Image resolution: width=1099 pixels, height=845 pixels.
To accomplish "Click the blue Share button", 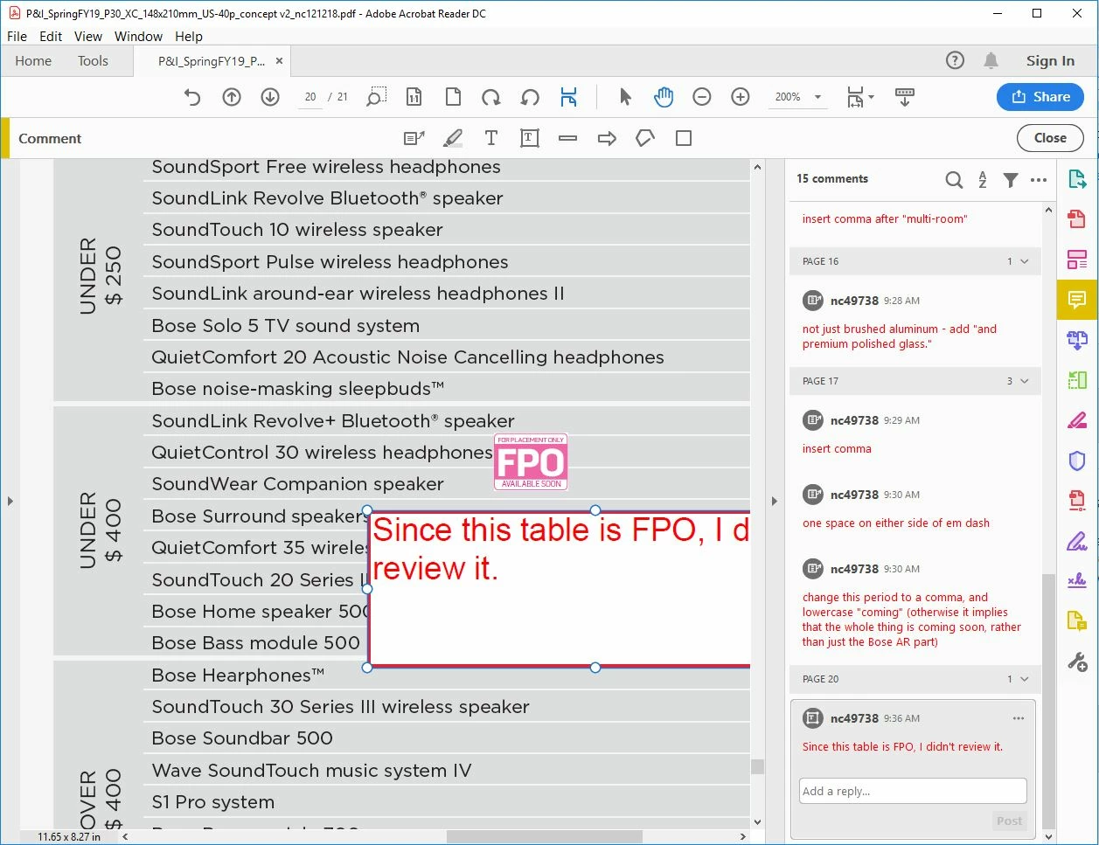I will pyautogui.click(x=1040, y=97).
